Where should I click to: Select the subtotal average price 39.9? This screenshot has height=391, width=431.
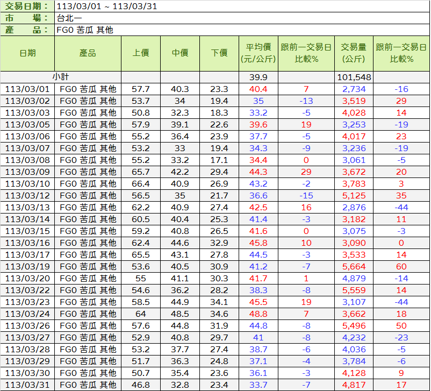coord(258,77)
